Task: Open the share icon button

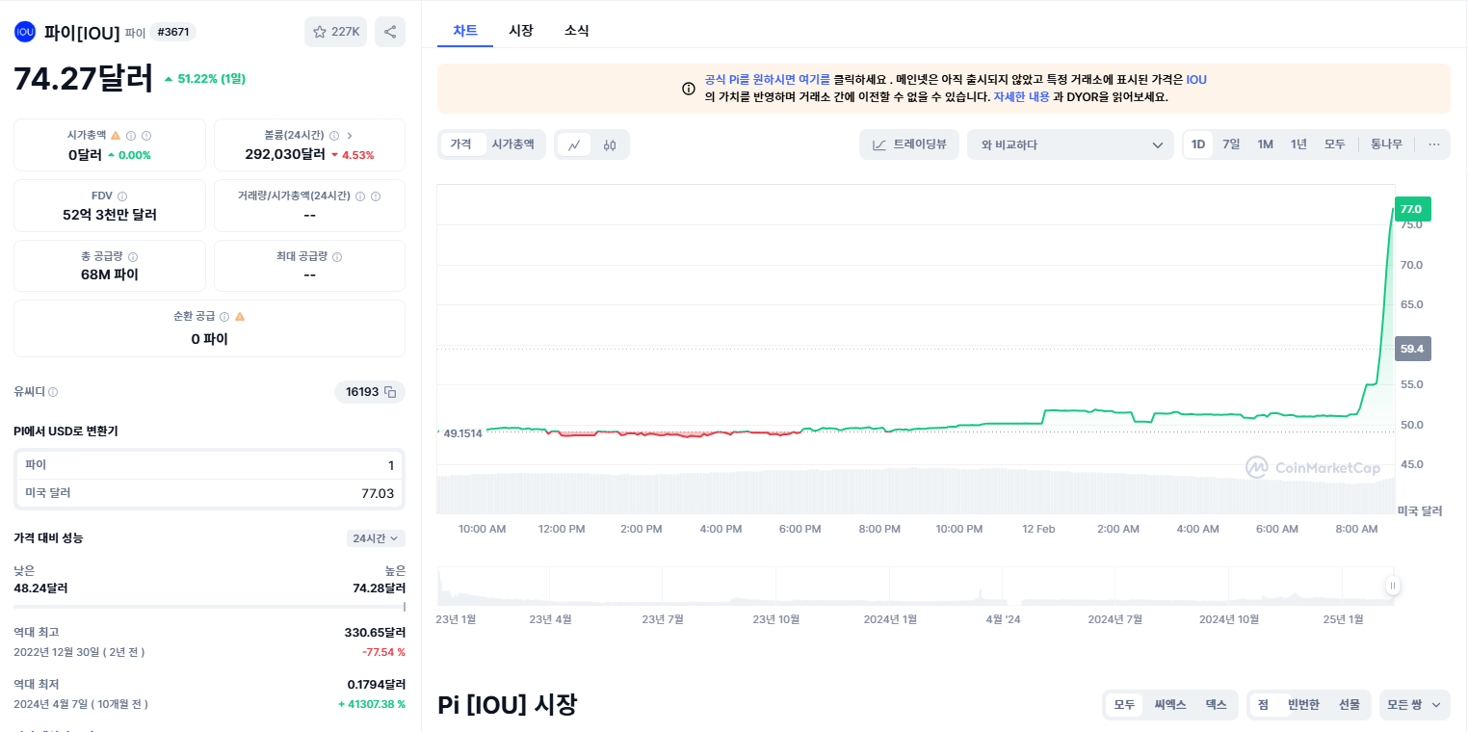Action: [x=390, y=32]
